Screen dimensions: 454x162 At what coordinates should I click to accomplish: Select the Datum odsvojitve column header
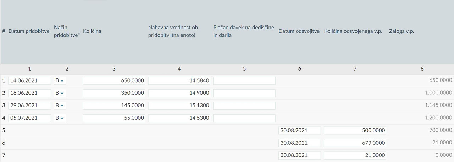(299, 31)
